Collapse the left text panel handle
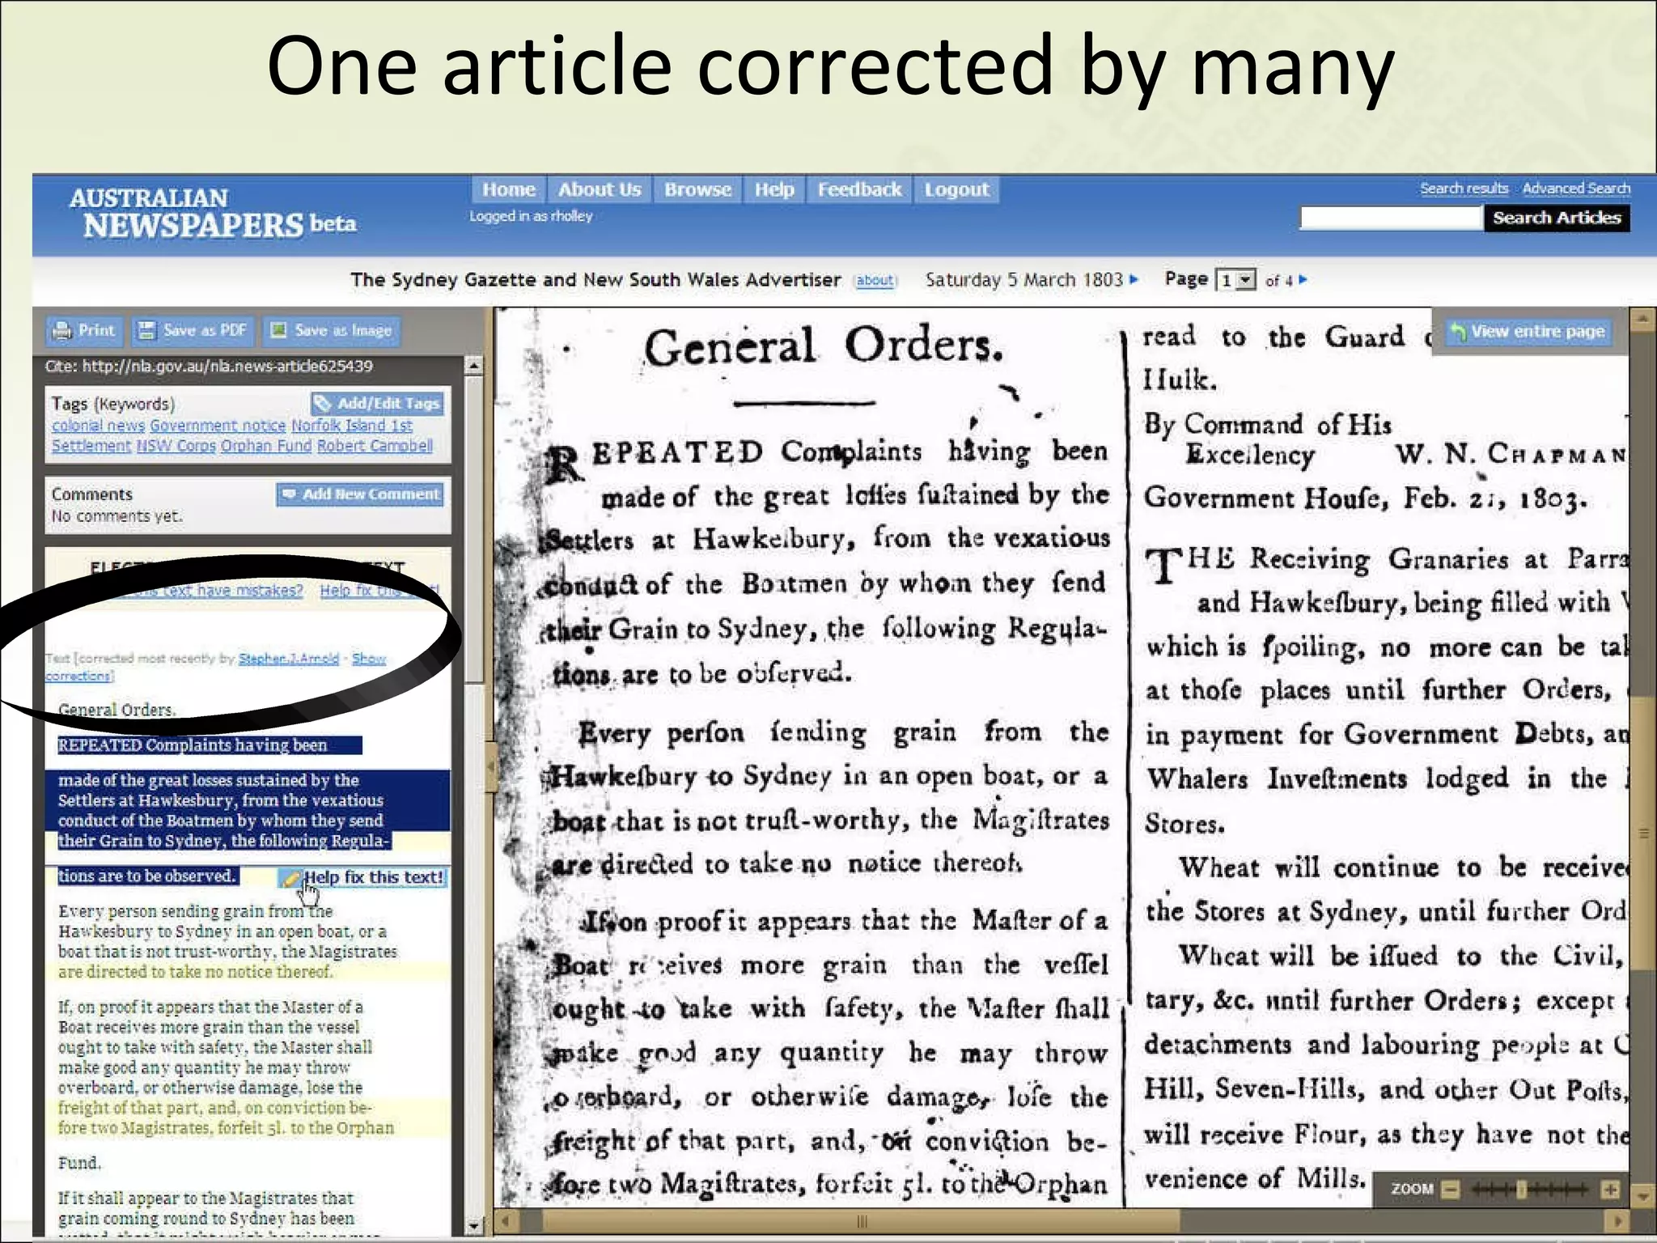1657x1243 pixels. (489, 768)
